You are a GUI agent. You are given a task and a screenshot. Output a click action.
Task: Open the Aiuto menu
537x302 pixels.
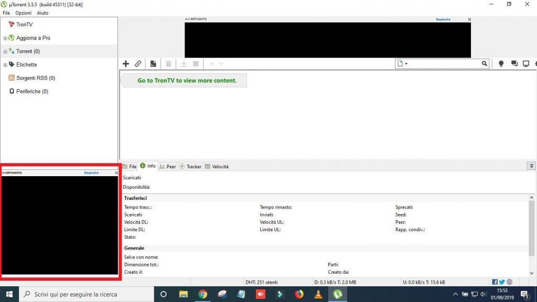tap(42, 13)
